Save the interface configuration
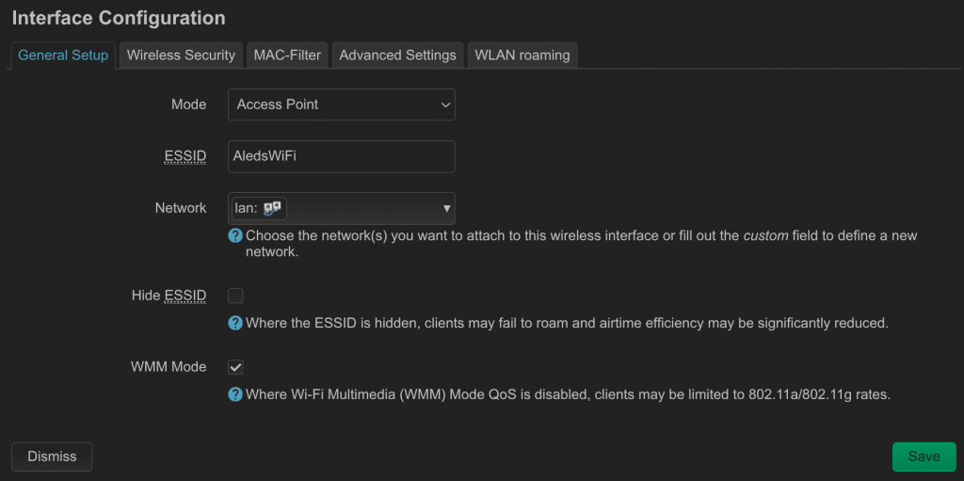The image size is (964, 481). coord(924,457)
